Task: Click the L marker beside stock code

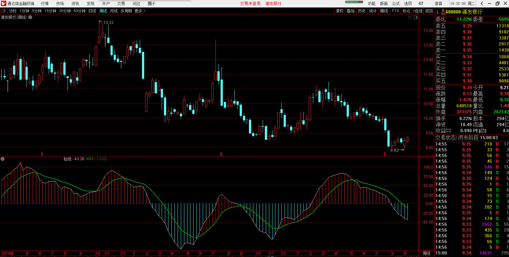Action: pos(438,12)
